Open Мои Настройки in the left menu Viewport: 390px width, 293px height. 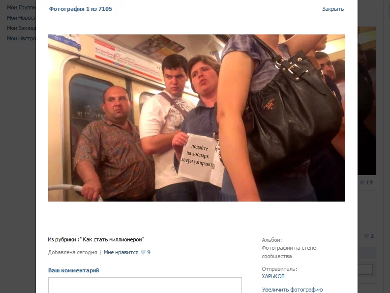coord(21,38)
